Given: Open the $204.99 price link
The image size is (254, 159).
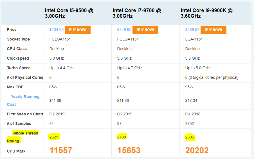Looking at the screenshot, I should [x=57, y=30].
